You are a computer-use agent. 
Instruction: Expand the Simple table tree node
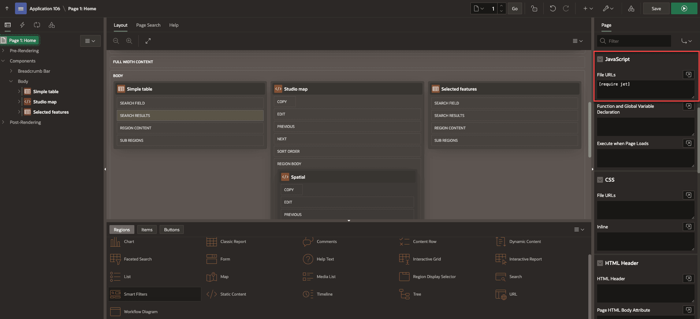click(19, 92)
